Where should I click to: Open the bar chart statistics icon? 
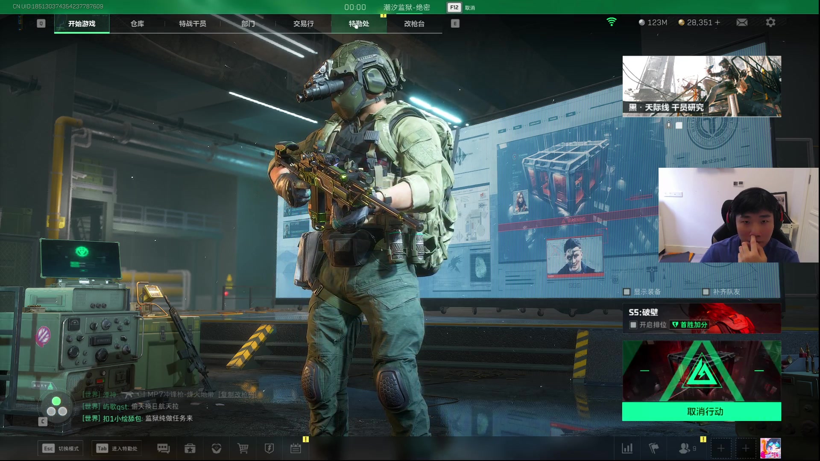click(x=627, y=448)
